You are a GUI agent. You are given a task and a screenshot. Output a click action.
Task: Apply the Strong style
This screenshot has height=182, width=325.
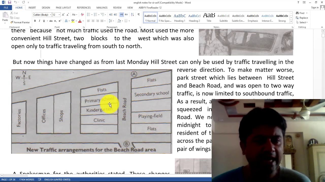coord(282,17)
